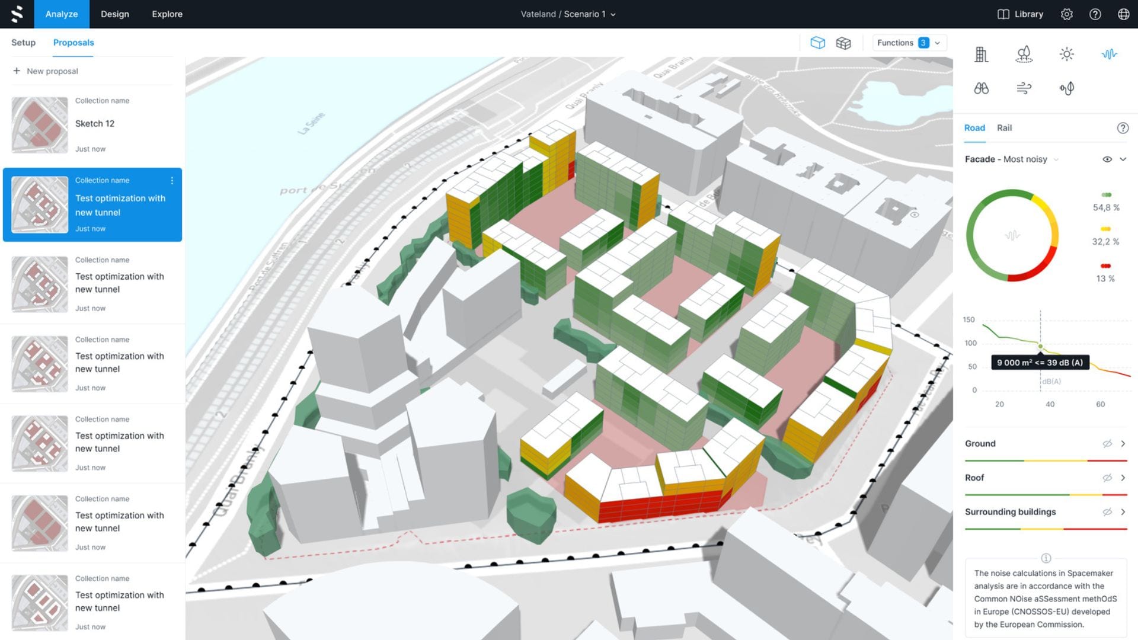Click the info icon above noise calculations note

1046,558
